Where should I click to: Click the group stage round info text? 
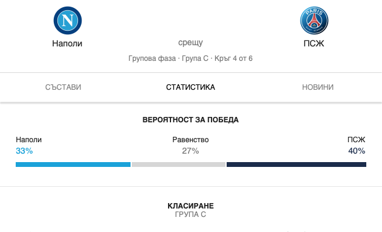coord(190,58)
